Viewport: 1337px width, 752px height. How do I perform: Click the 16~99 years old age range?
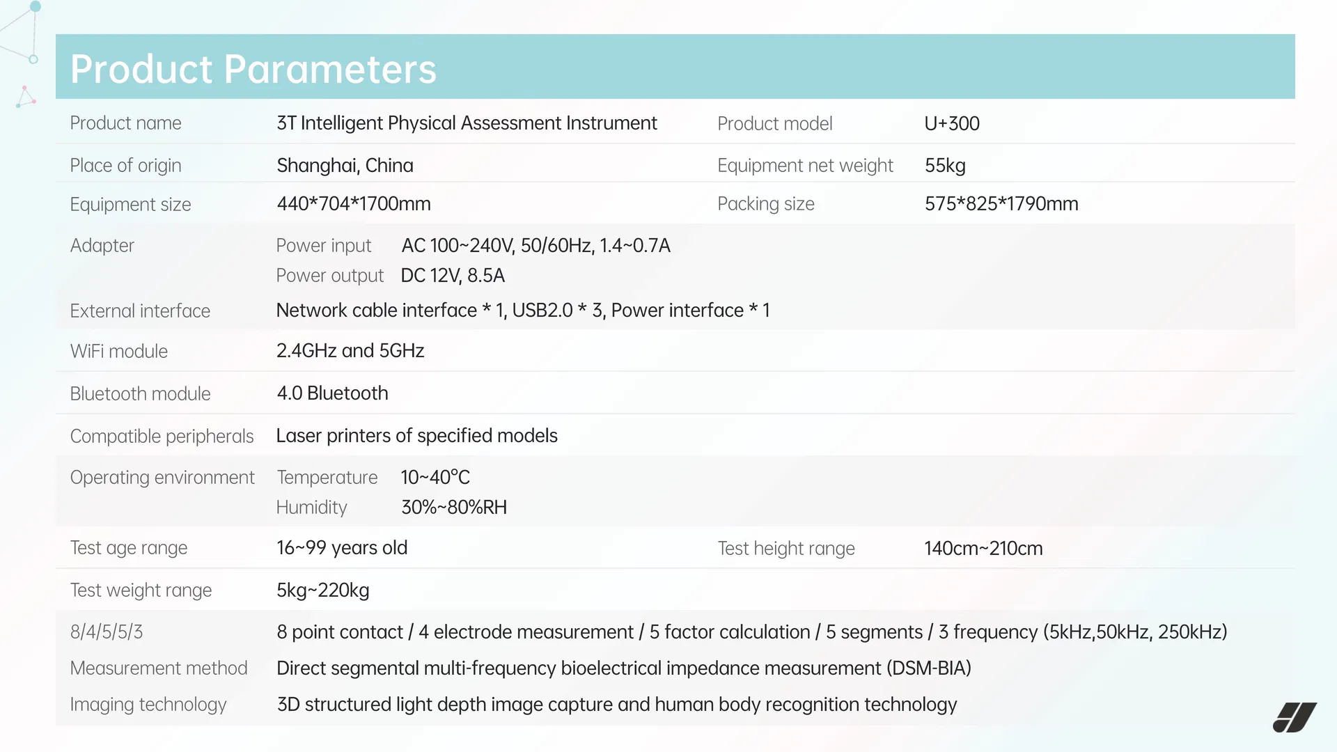pos(342,548)
